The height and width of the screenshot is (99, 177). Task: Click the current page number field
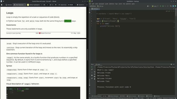coord(48,5)
